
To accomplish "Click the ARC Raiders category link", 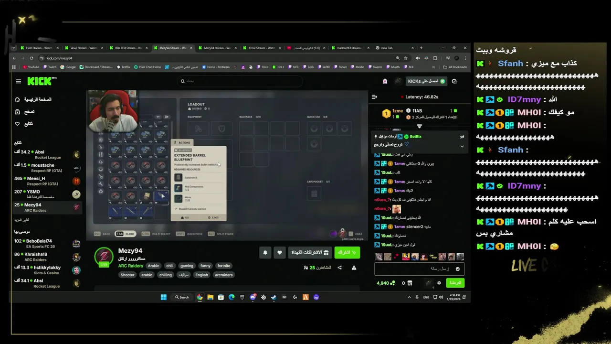I will [x=130, y=266].
